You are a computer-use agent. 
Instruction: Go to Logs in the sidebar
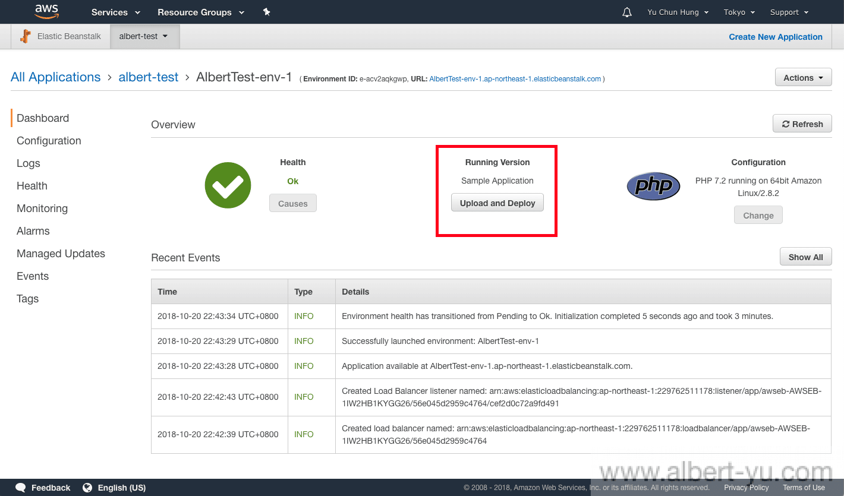[x=29, y=163]
